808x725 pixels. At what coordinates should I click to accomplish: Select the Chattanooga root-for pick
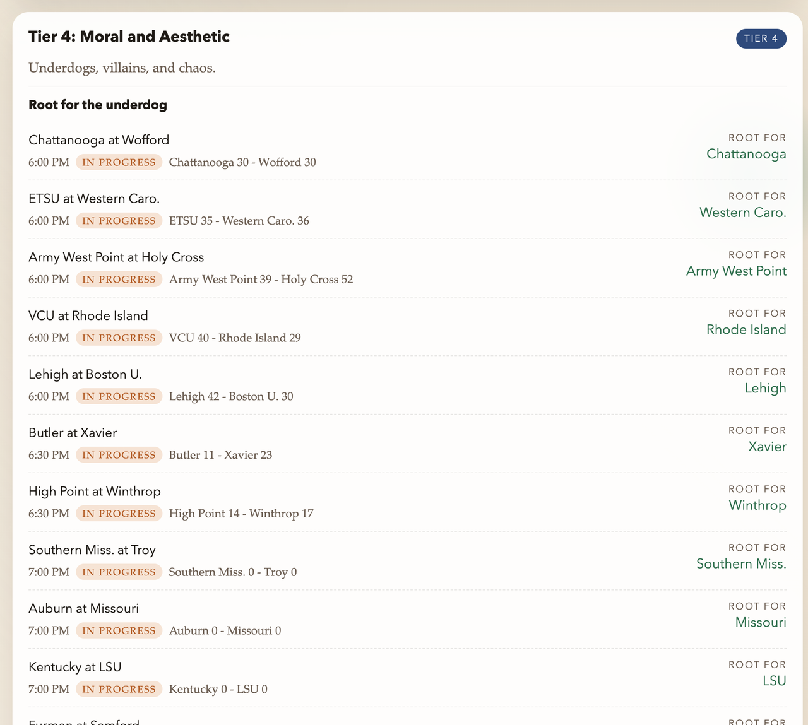coord(746,154)
